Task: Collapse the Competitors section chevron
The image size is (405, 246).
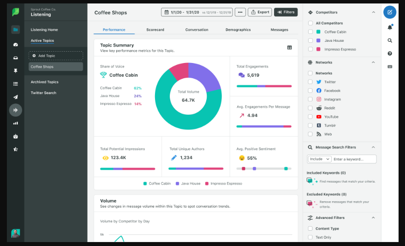Action: coord(374,12)
